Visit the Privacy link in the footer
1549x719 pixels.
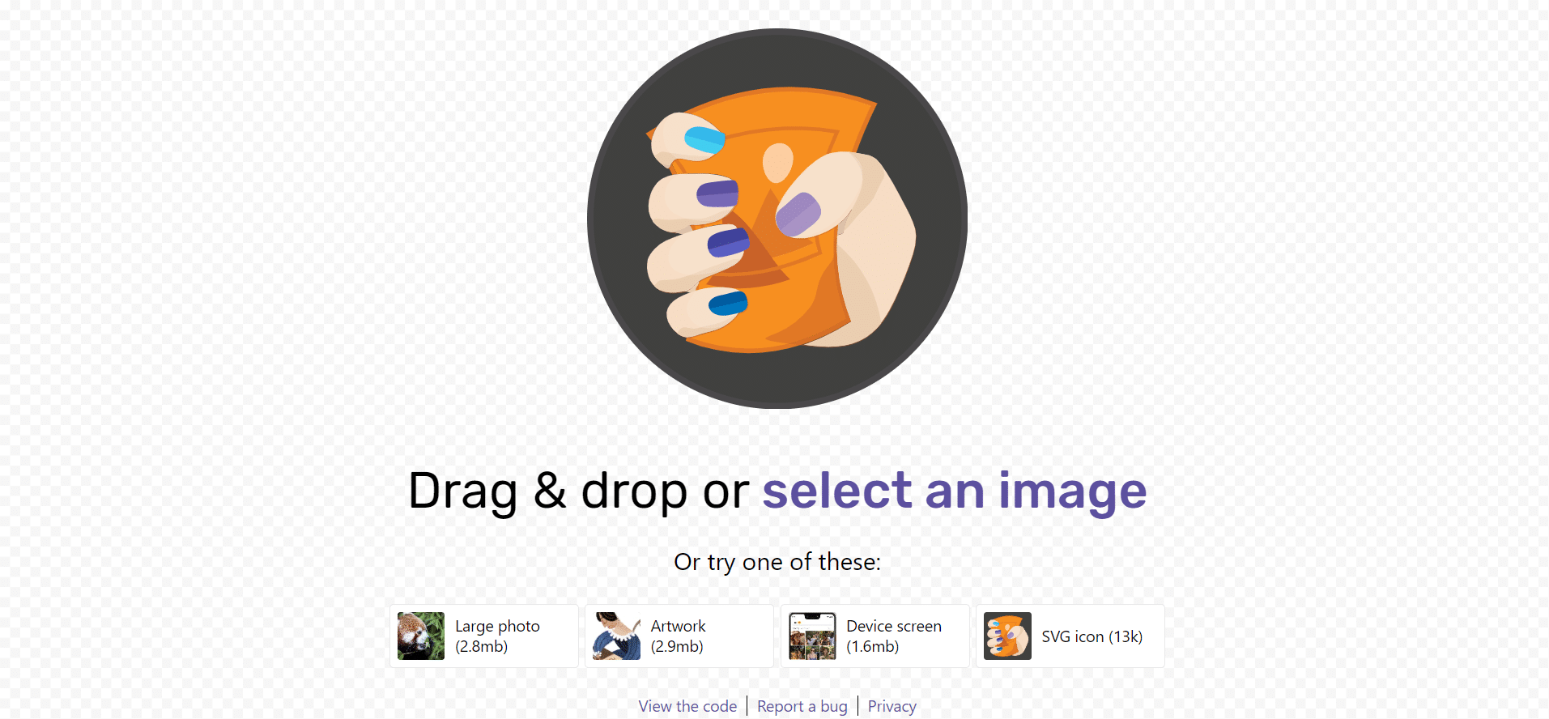click(x=892, y=706)
